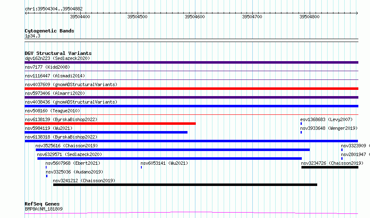Click the red nsv6138139 variant bar
The image size is (370, 218).
(110, 124)
